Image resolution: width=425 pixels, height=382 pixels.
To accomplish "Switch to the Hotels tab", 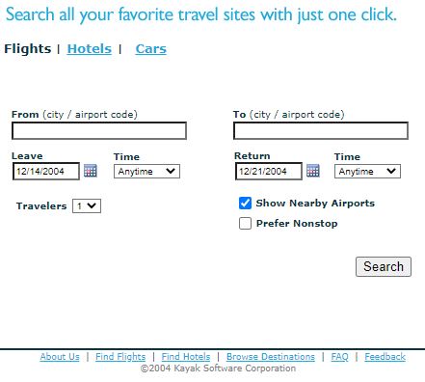I will (x=90, y=49).
